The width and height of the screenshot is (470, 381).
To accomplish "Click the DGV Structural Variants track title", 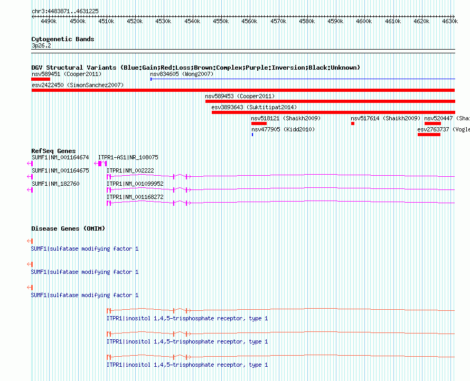I will [x=195, y=68].
